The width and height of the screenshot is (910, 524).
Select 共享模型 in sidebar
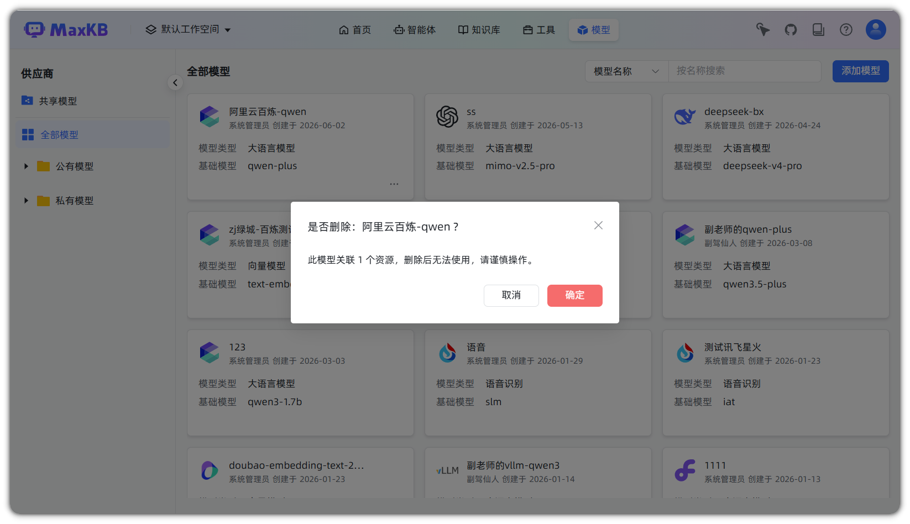[x=93, y=101]
